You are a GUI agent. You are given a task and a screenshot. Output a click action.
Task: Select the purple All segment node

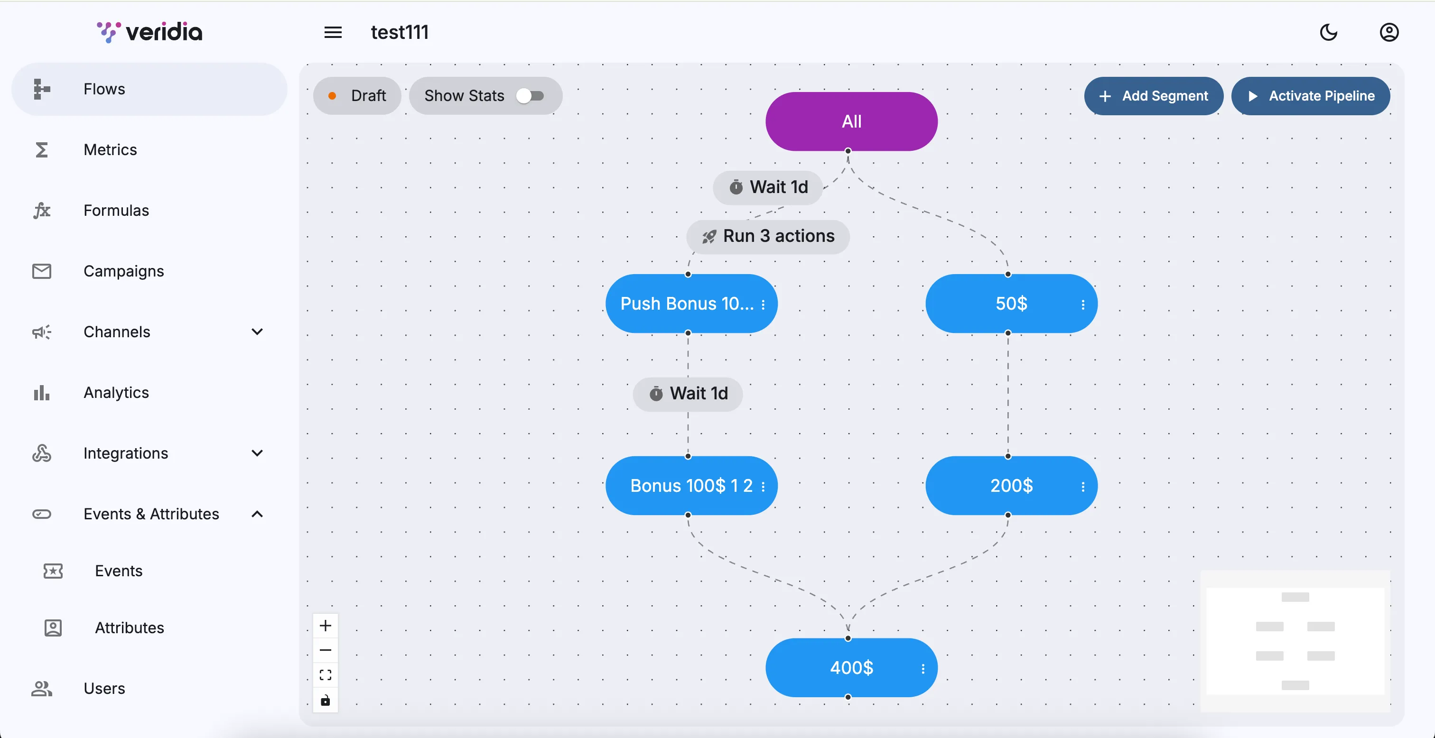pyautogui.click(x=851, y=121)
